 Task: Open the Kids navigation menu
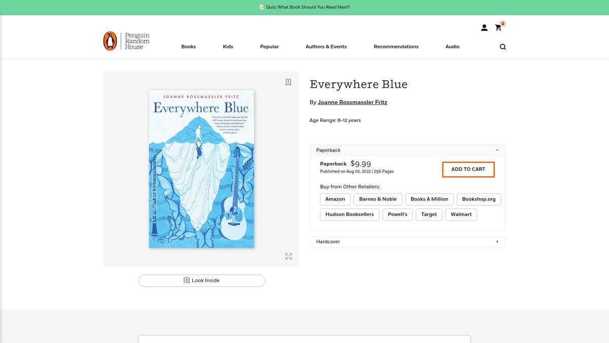click(228, 47)
